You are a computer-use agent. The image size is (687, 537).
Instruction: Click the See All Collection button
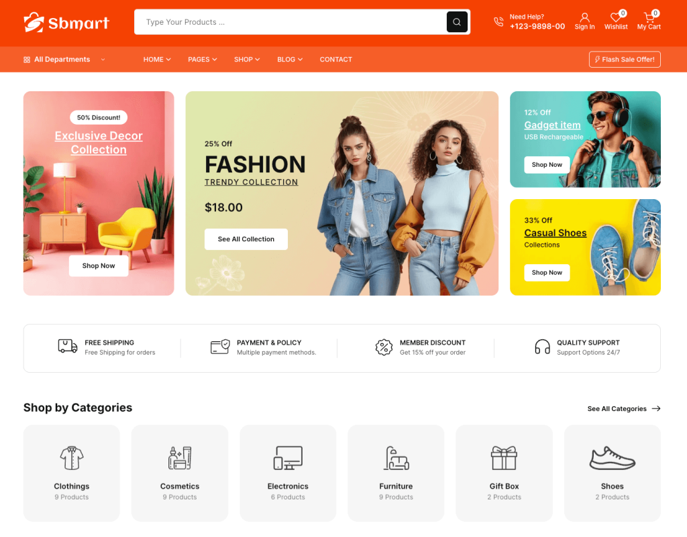tap(246, 239)
